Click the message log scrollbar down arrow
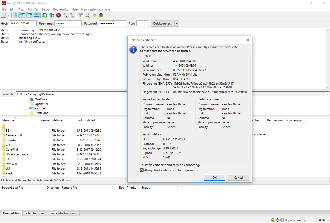 coord(327,87)
